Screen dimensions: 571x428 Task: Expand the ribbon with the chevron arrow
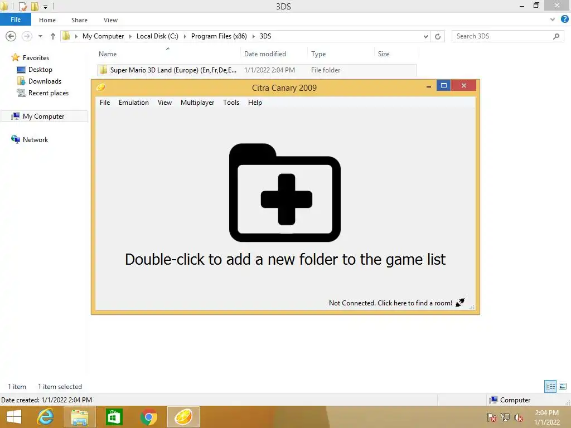pyautogui.click(x=553, y=20)
